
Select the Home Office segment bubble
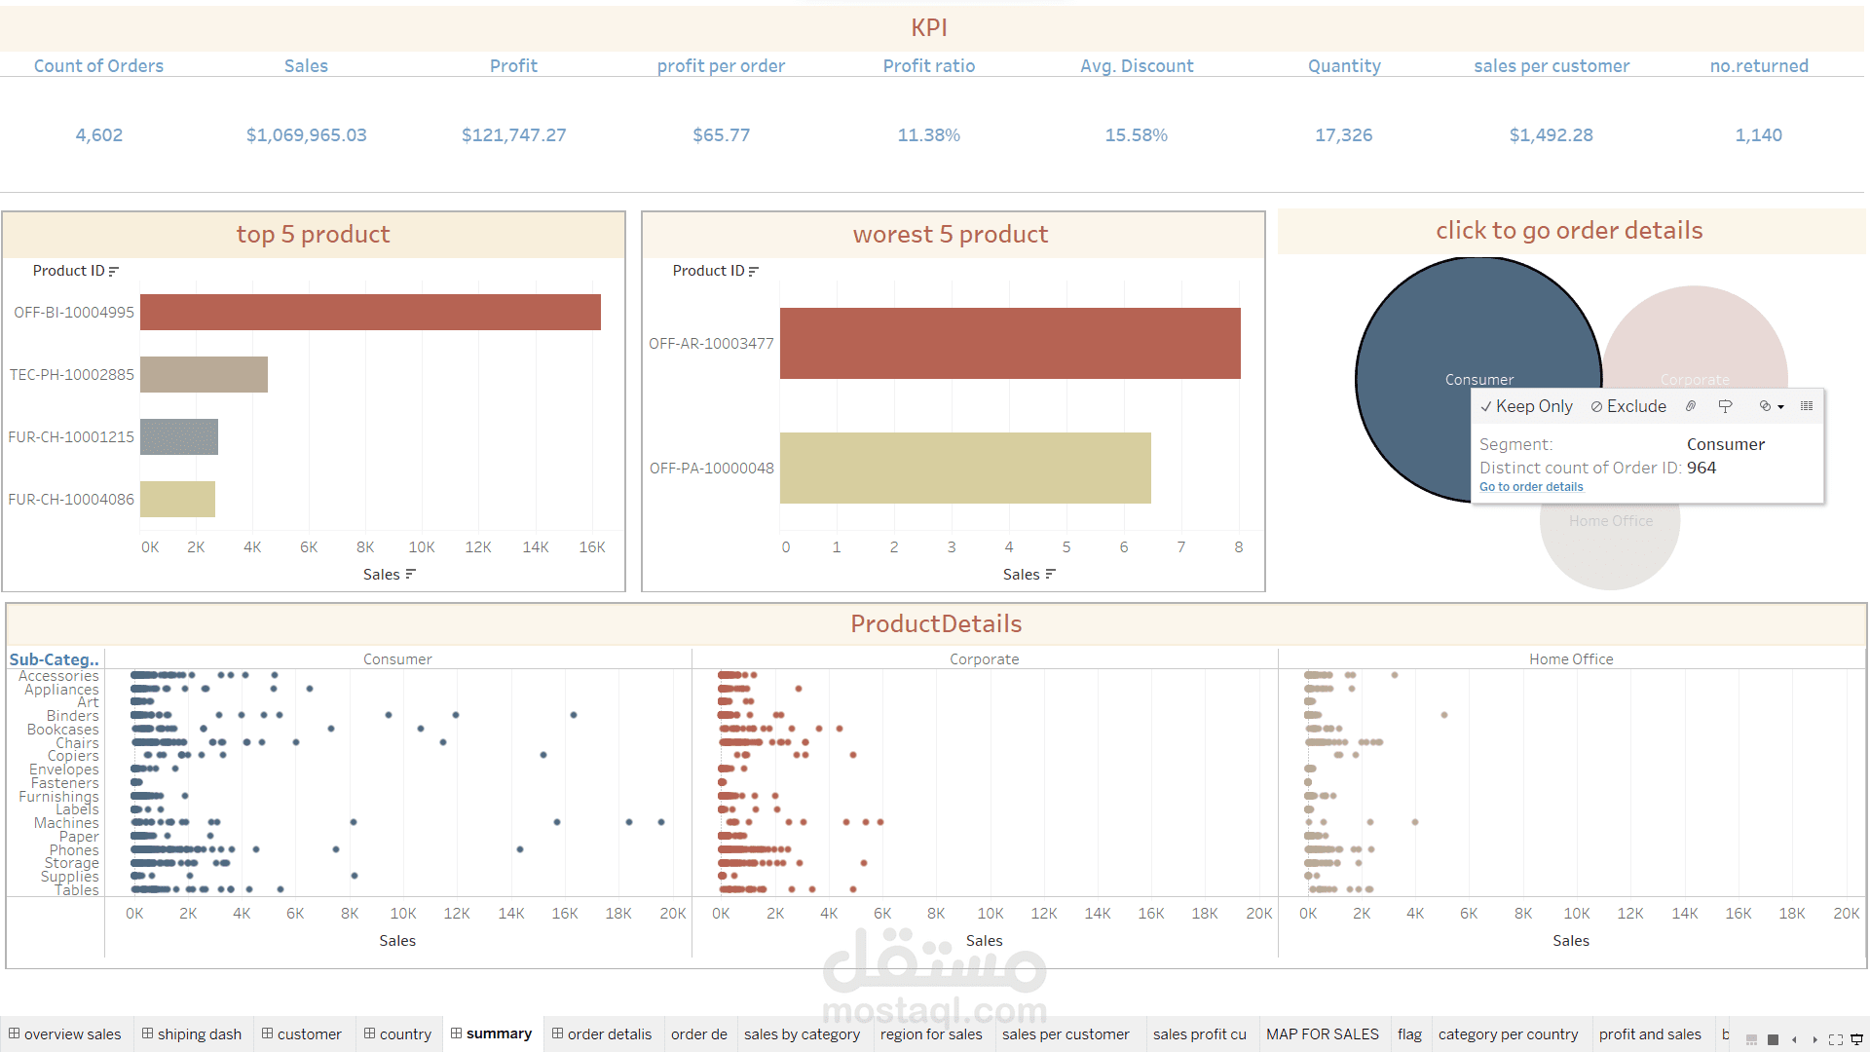(x=1610, y=545)
